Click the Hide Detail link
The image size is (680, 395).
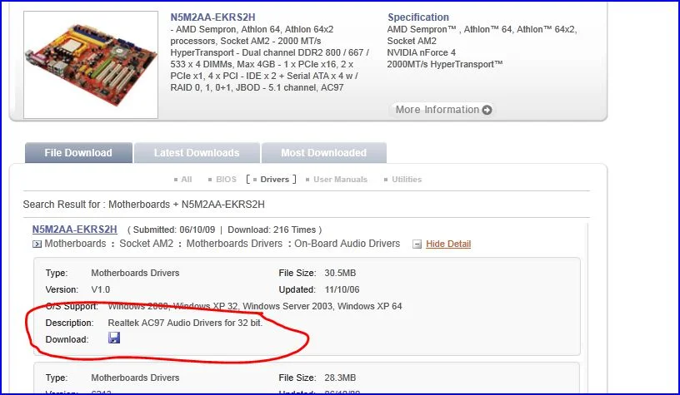click(x=448, y=244)
